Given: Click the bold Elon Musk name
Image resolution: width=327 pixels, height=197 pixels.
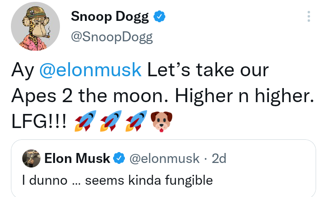Looking at the screenshot, I should 77,158.
